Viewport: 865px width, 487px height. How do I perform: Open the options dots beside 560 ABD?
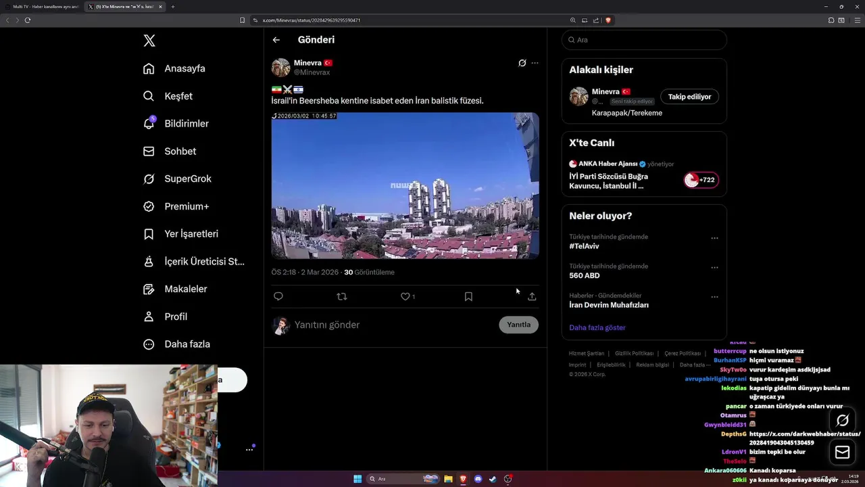click(714, 267)
